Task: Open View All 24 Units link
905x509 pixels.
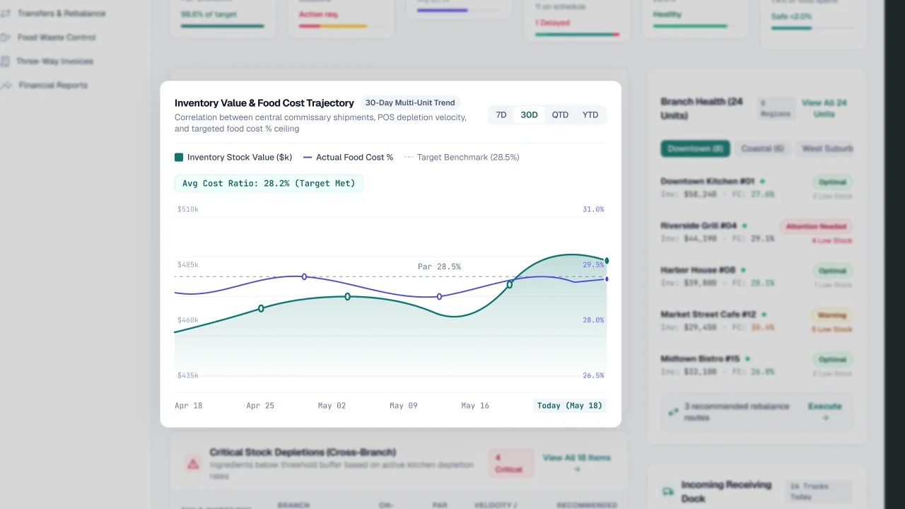Action: coord(824,108)
